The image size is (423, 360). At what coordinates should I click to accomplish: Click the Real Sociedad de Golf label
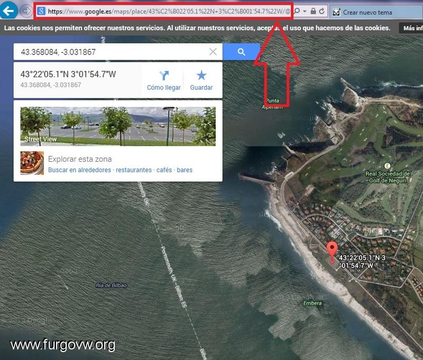(388, 177)
